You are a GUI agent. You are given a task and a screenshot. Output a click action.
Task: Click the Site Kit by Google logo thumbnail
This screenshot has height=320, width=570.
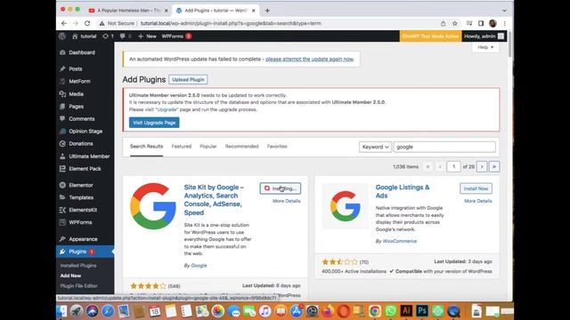tap(153, 206)
